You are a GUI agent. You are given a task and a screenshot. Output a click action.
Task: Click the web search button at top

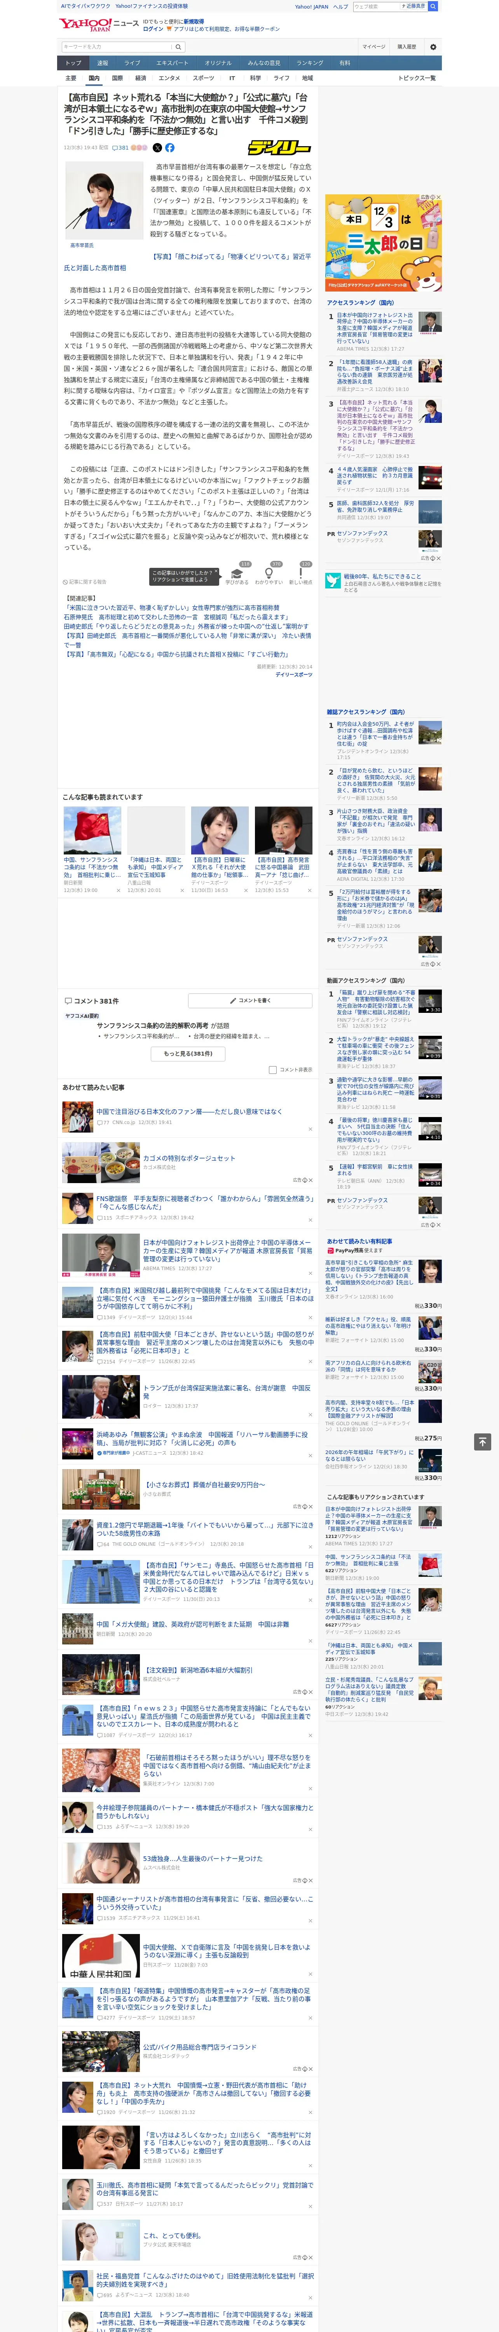click(x=433, y=6)
